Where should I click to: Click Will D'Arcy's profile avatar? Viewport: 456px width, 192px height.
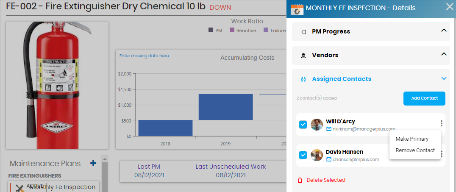click(x=317, y=125)
